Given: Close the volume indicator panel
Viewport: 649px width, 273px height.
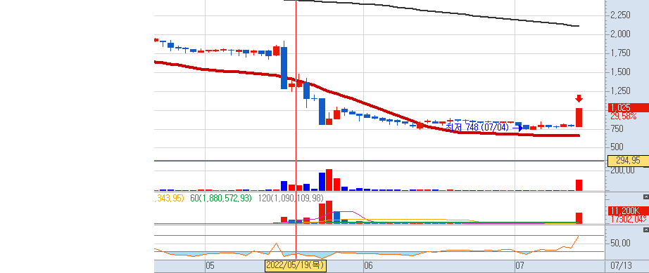Looking at the screenshot, I should pyautogui.click(x=645, y=197).
